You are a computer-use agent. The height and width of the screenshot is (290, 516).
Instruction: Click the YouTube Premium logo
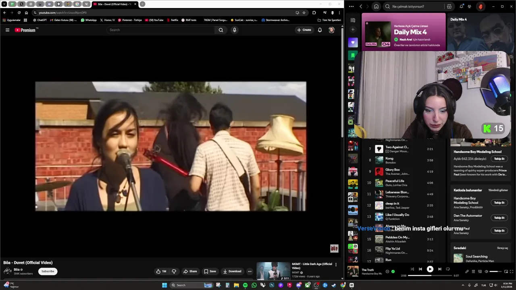[x=25, y=30]
